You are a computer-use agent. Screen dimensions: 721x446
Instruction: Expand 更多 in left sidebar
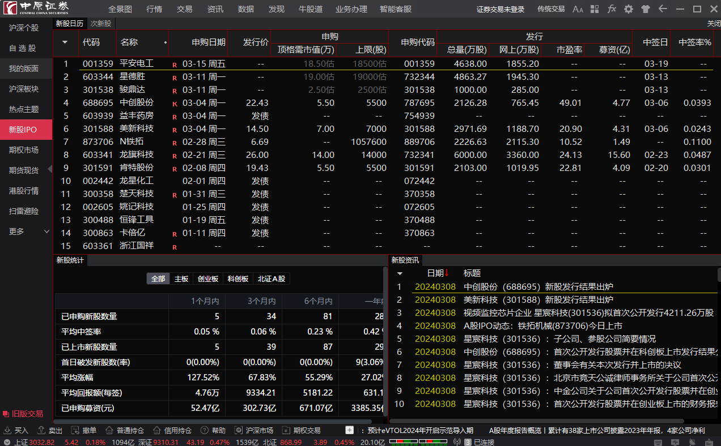tap(26, 231)
